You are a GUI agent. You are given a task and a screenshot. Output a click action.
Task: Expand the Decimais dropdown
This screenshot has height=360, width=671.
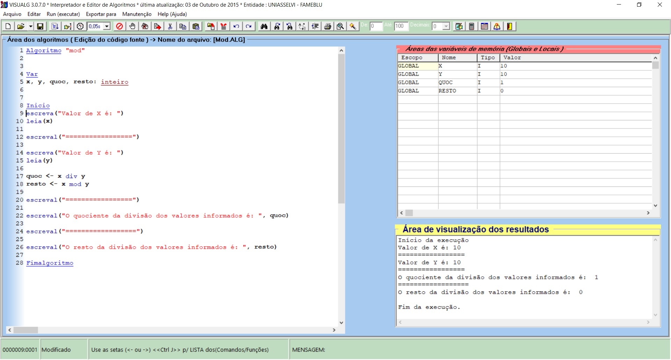pos(446,26)
